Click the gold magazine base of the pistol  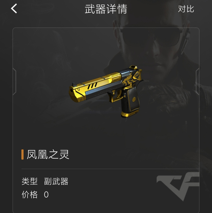coord(129,114)
